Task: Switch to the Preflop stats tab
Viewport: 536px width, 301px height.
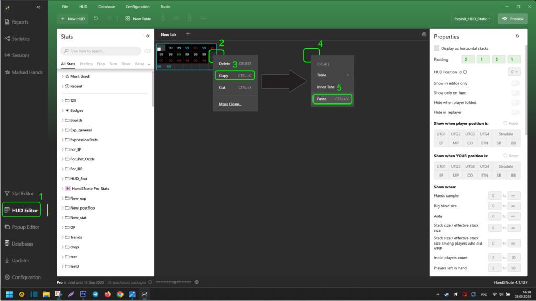Action: click(x=86, y=64)
